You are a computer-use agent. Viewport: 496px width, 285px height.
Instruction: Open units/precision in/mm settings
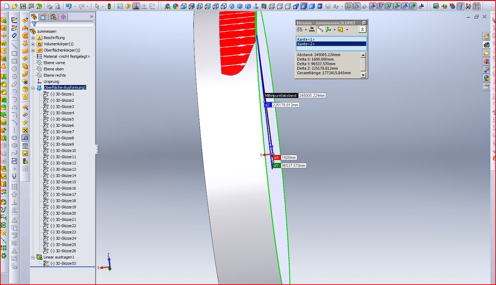(x=312, y=30)
